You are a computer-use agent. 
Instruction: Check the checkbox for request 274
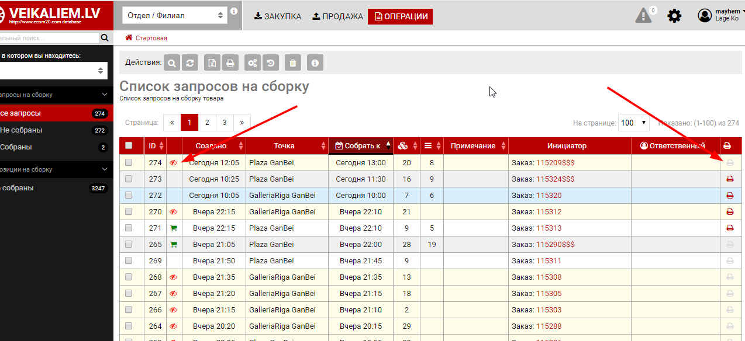[129, 163]
